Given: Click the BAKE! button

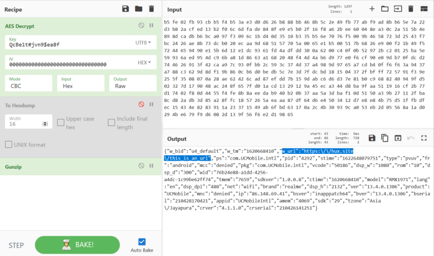Looking at the screenshot, I should 77,245.
